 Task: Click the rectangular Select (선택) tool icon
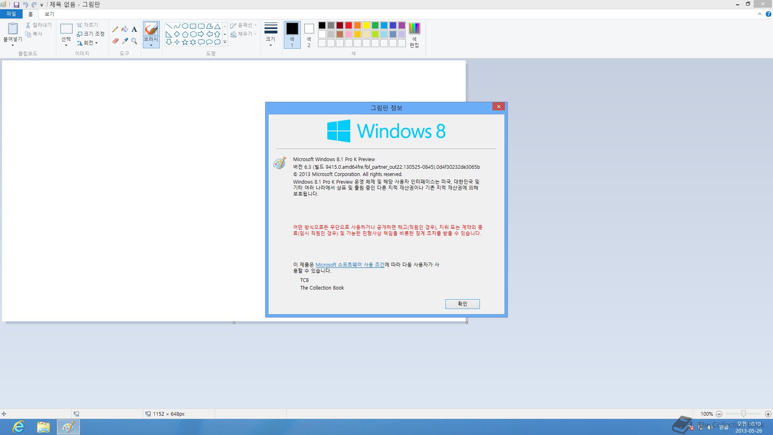66,29
